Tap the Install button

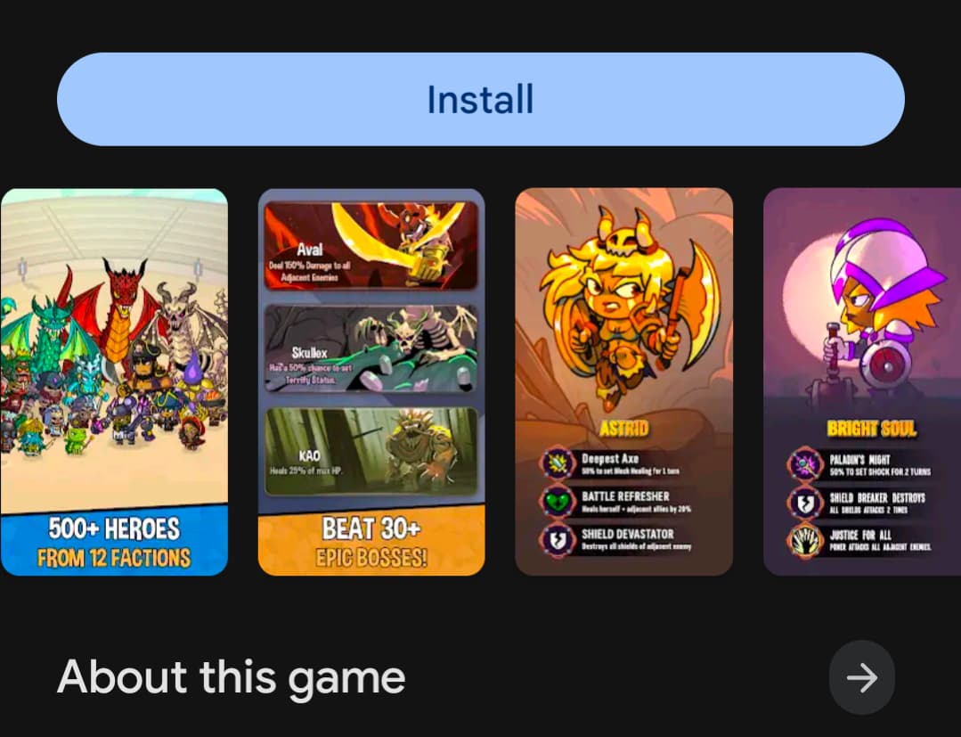tap(481, 99)
